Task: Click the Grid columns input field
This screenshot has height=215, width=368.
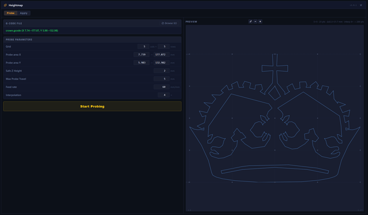Action: tap(143, 46)
